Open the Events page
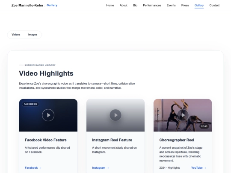 pos(171,5)
